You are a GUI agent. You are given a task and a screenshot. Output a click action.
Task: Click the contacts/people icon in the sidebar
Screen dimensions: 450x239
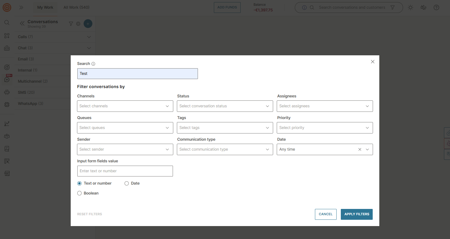(7, 136)
